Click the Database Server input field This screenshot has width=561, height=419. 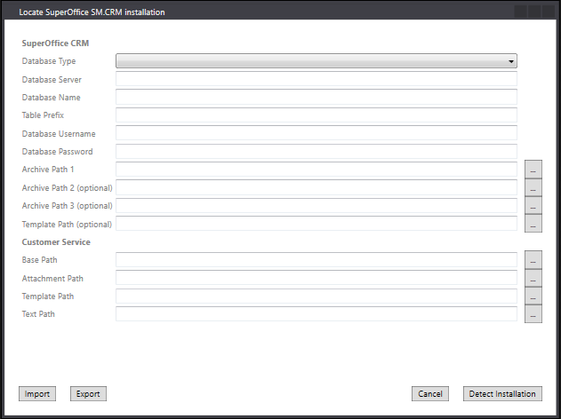[x=317, y=79]
